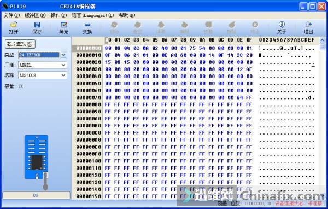Screen dimensions: 328x209
Task: Click the 芯片查找(S) button
Action: (20, 44)
